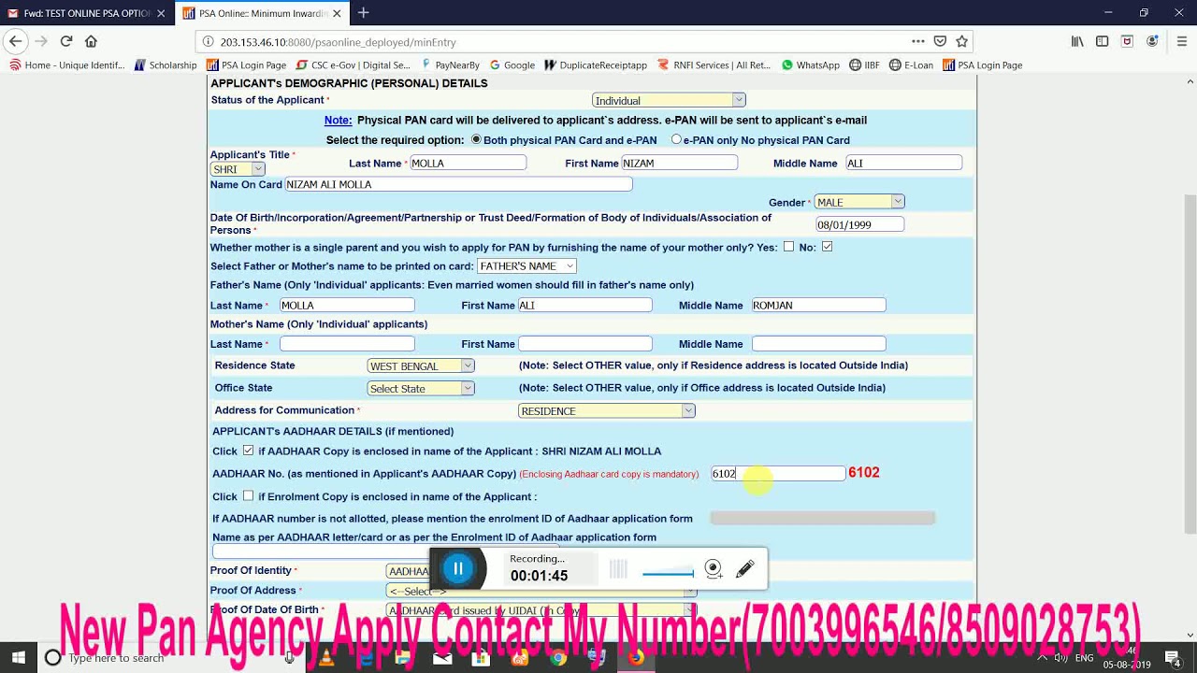
Task: Open Home - Unique Identif... bookmark
Action: (66, 65)
